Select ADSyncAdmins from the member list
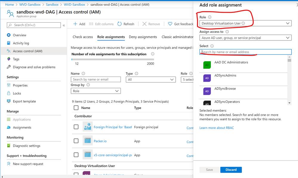 pyautogui.click(x=243, y=79)
